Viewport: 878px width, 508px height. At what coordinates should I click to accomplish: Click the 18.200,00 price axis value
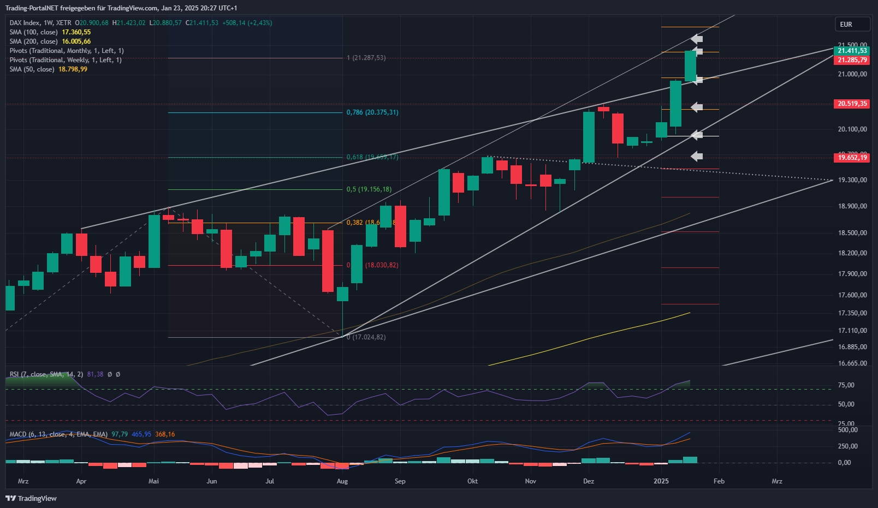[852, 253]
